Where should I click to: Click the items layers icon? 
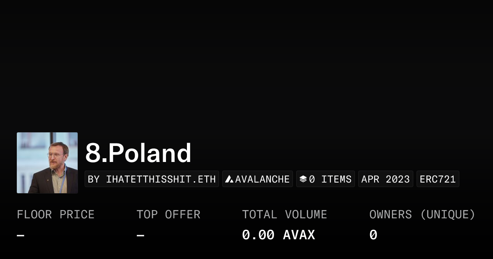pyautogui.click(x=303, y=178)
